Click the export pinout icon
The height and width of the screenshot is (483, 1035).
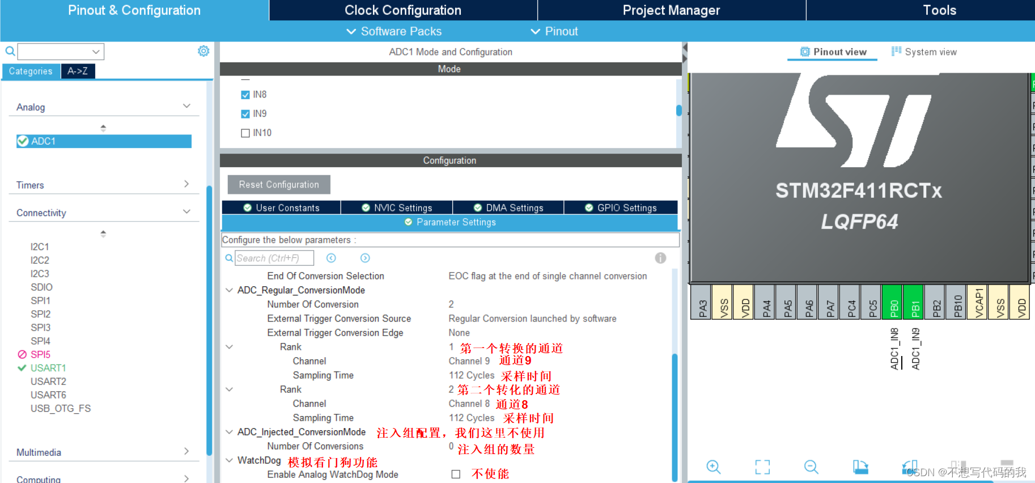point(860,467)
